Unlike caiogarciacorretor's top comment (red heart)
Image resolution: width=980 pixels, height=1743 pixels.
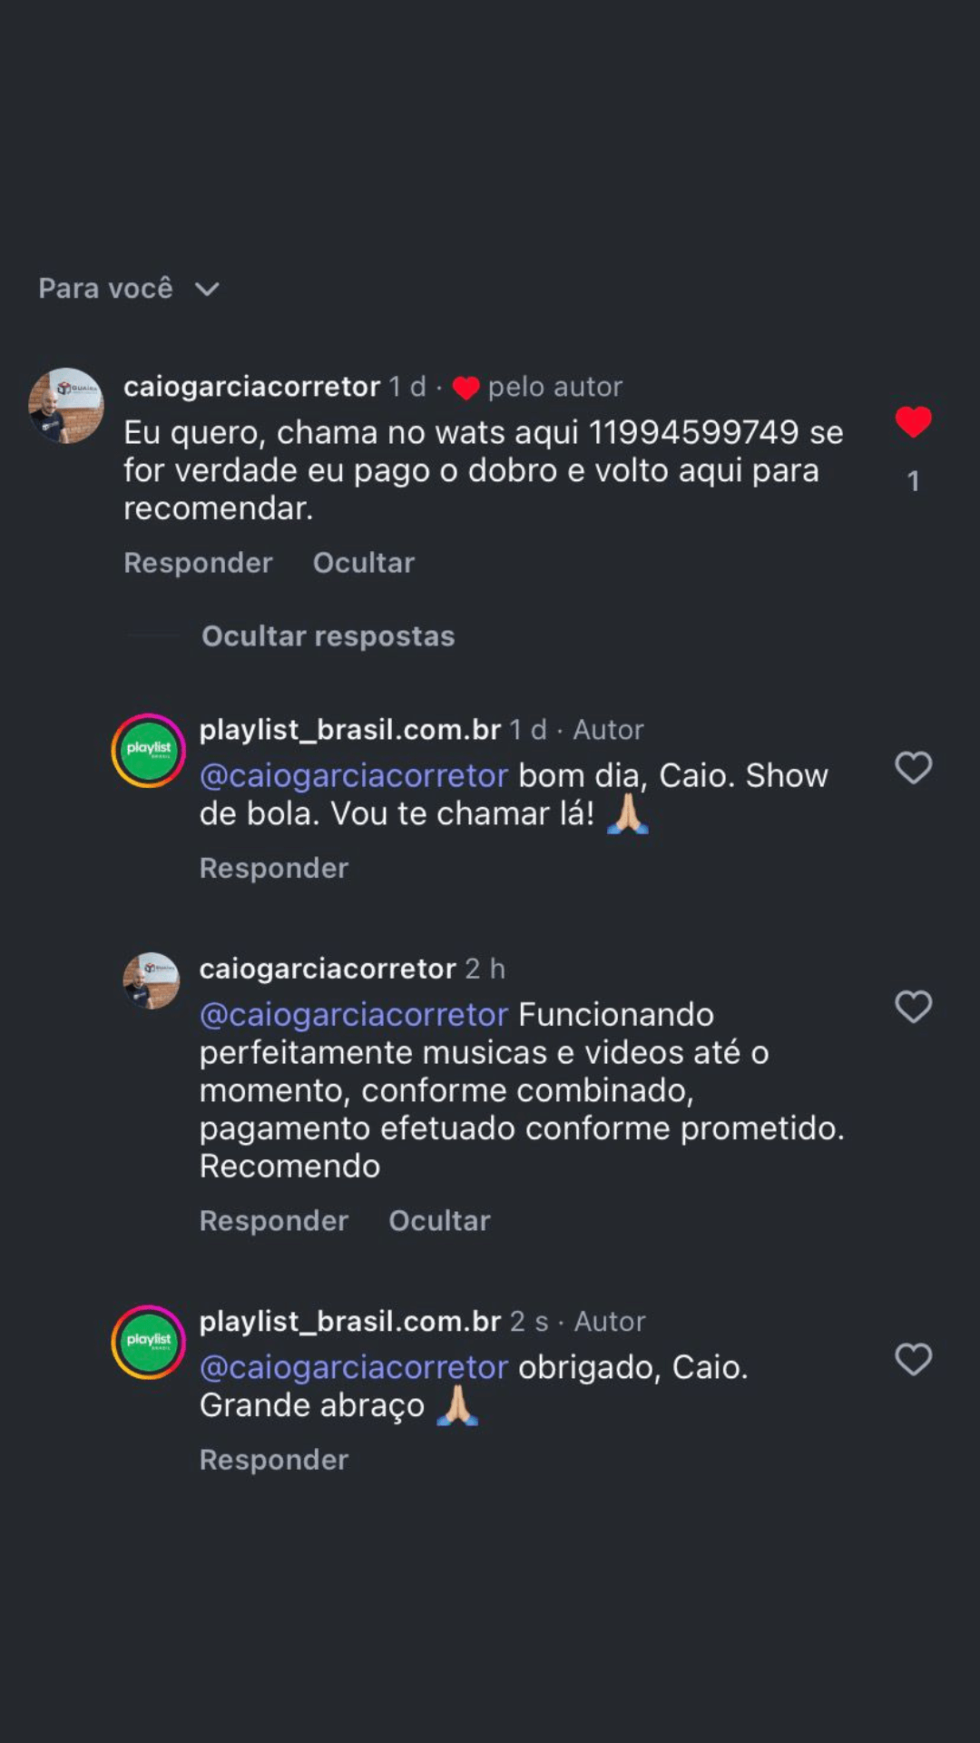[913, 422]
